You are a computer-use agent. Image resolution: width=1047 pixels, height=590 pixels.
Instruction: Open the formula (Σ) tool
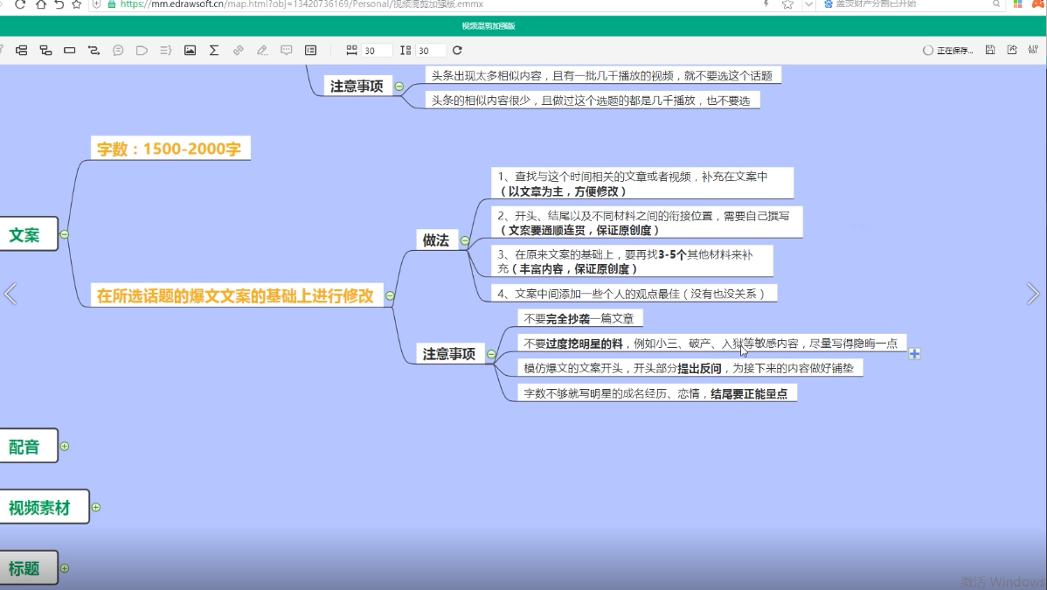[214, 50]
